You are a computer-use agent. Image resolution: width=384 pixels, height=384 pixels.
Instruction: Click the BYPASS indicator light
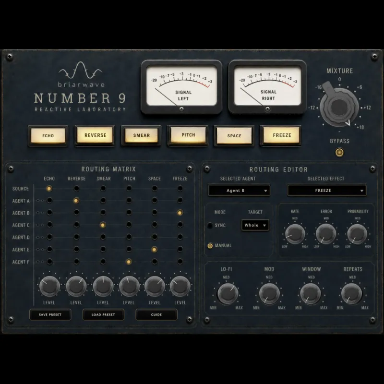[x=339, y=152]
